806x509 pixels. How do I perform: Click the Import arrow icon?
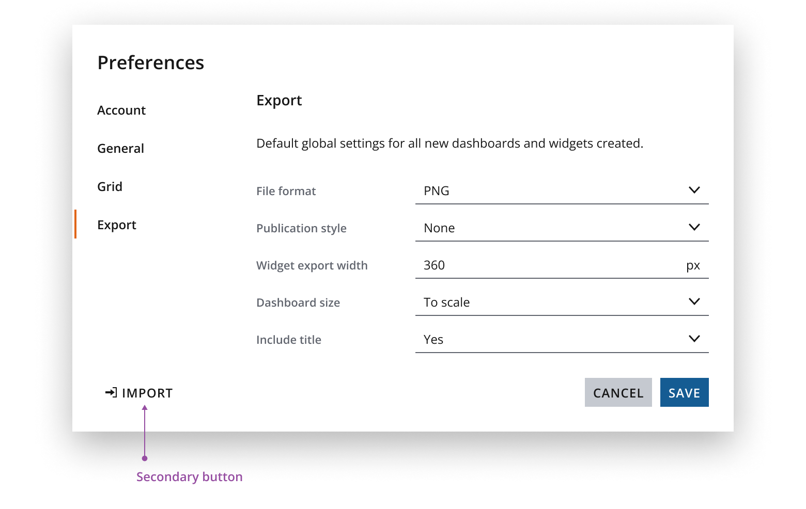(x=111, y=393)
